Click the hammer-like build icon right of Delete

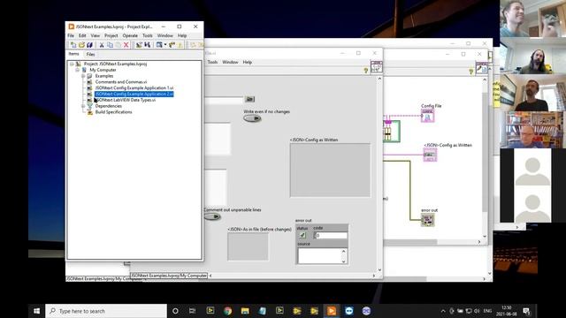(139, 45)
